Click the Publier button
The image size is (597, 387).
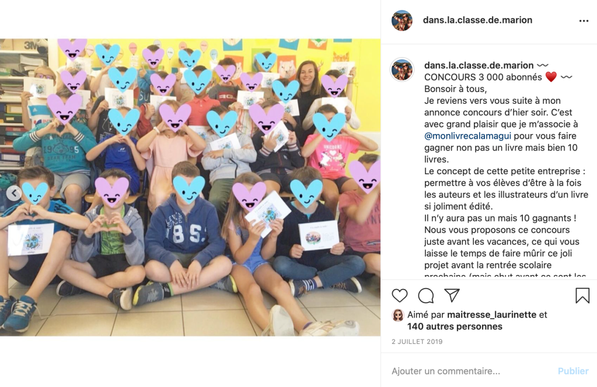point(573,371)
